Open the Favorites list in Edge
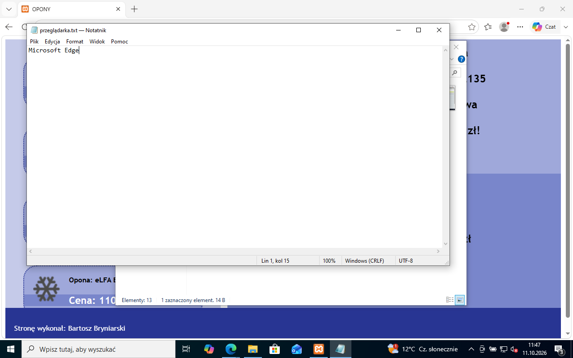573x358 pixels. 488,27
